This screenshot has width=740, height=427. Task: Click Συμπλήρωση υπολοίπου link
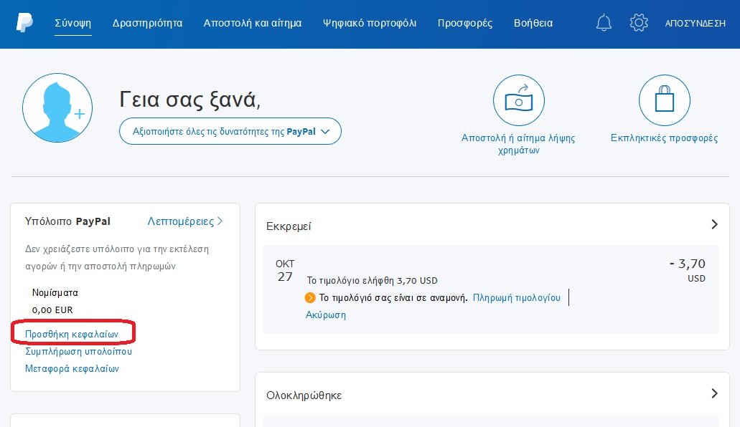[78, 352]
